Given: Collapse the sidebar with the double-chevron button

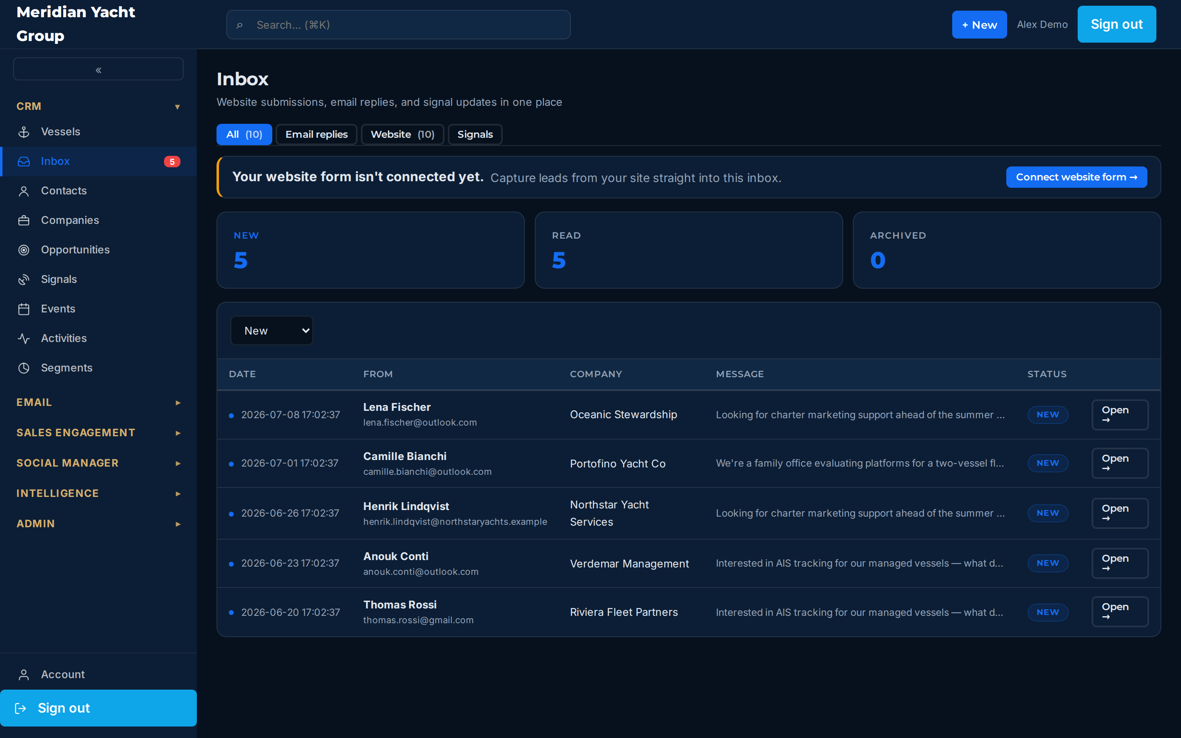Looking at the screenshot, I should click(x=98, y=69).
